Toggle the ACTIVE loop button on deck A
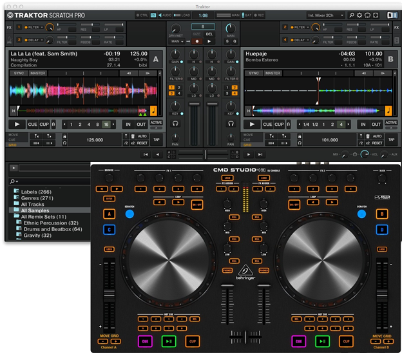Screen dimensions: 402x353 (156, 123)
